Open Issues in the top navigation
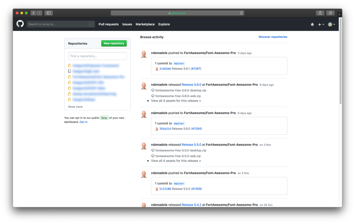 127,24
